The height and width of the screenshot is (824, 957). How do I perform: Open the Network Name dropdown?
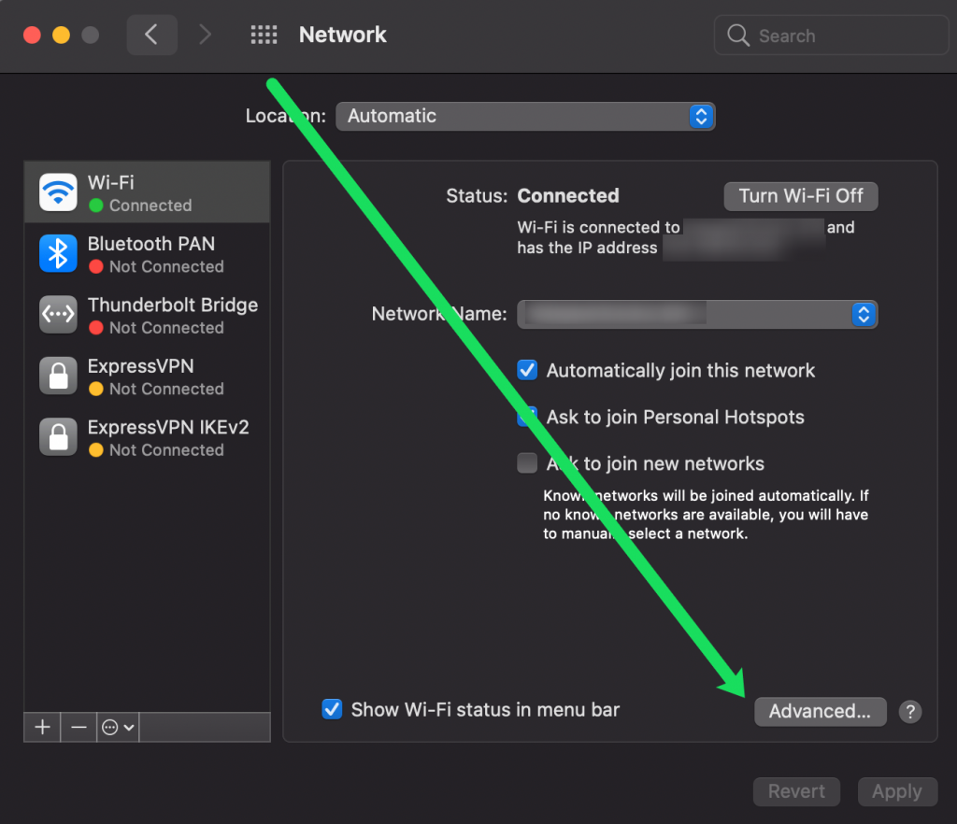pyautogui.click(x=696, y=314)
